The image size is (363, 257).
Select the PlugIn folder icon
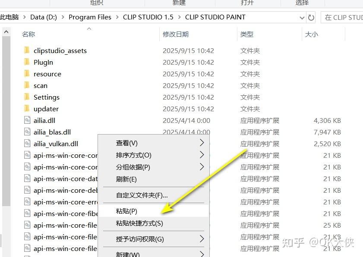[x=27, y=62]
